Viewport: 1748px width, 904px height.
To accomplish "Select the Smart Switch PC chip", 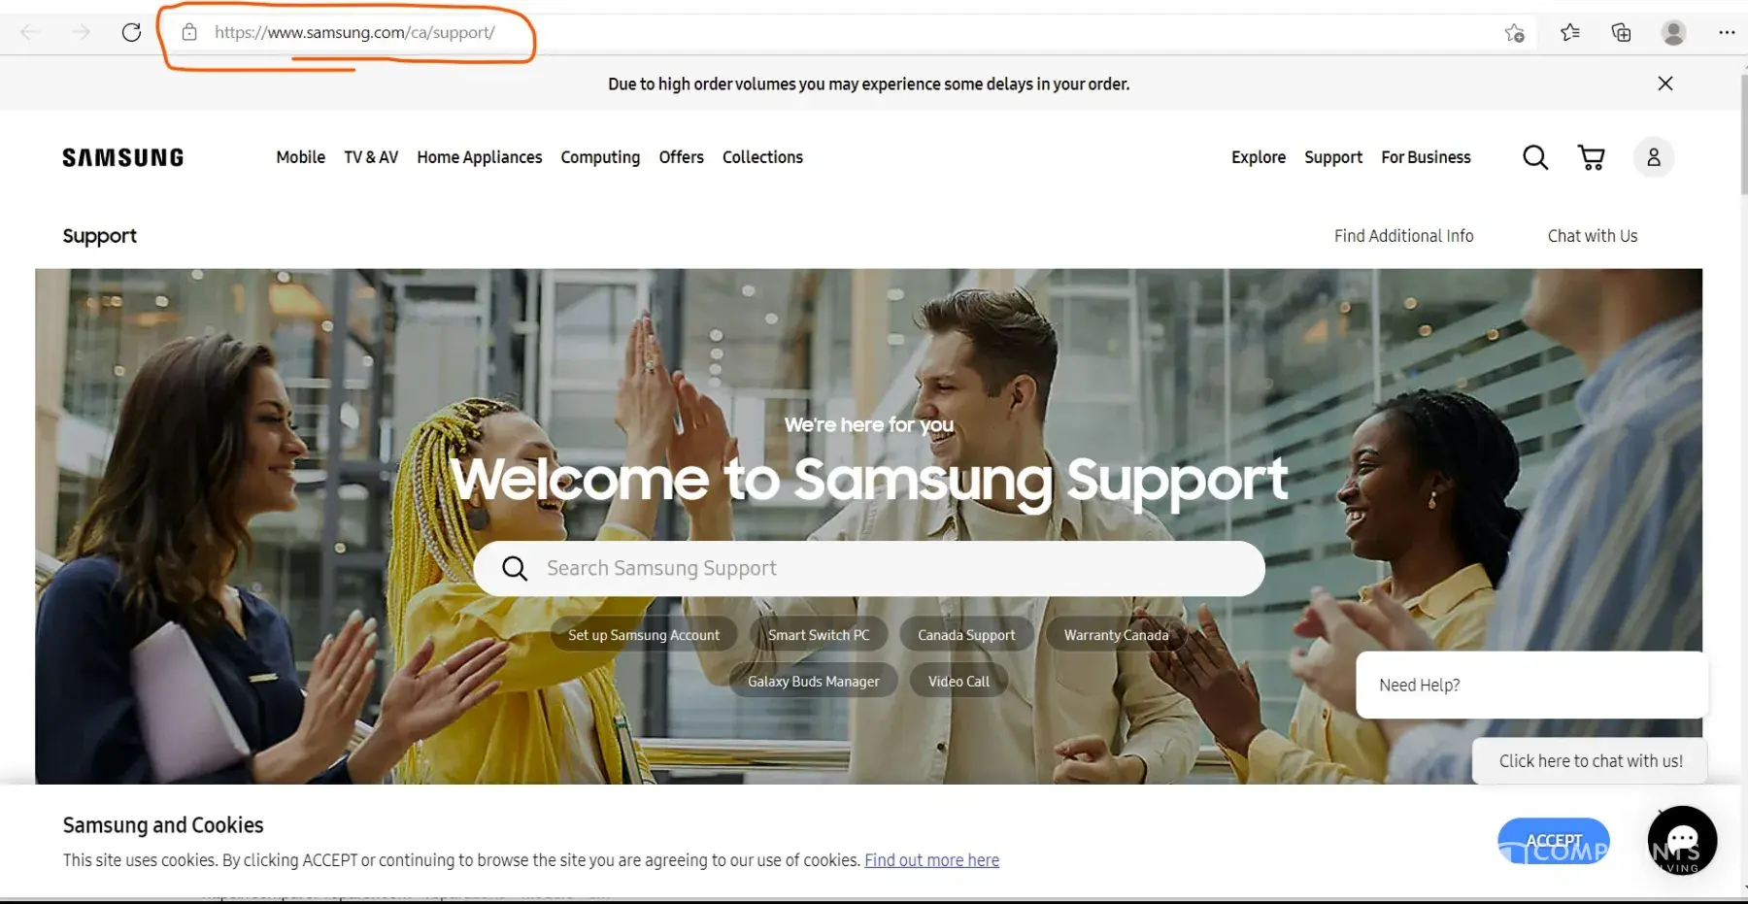I will point(819,635).
